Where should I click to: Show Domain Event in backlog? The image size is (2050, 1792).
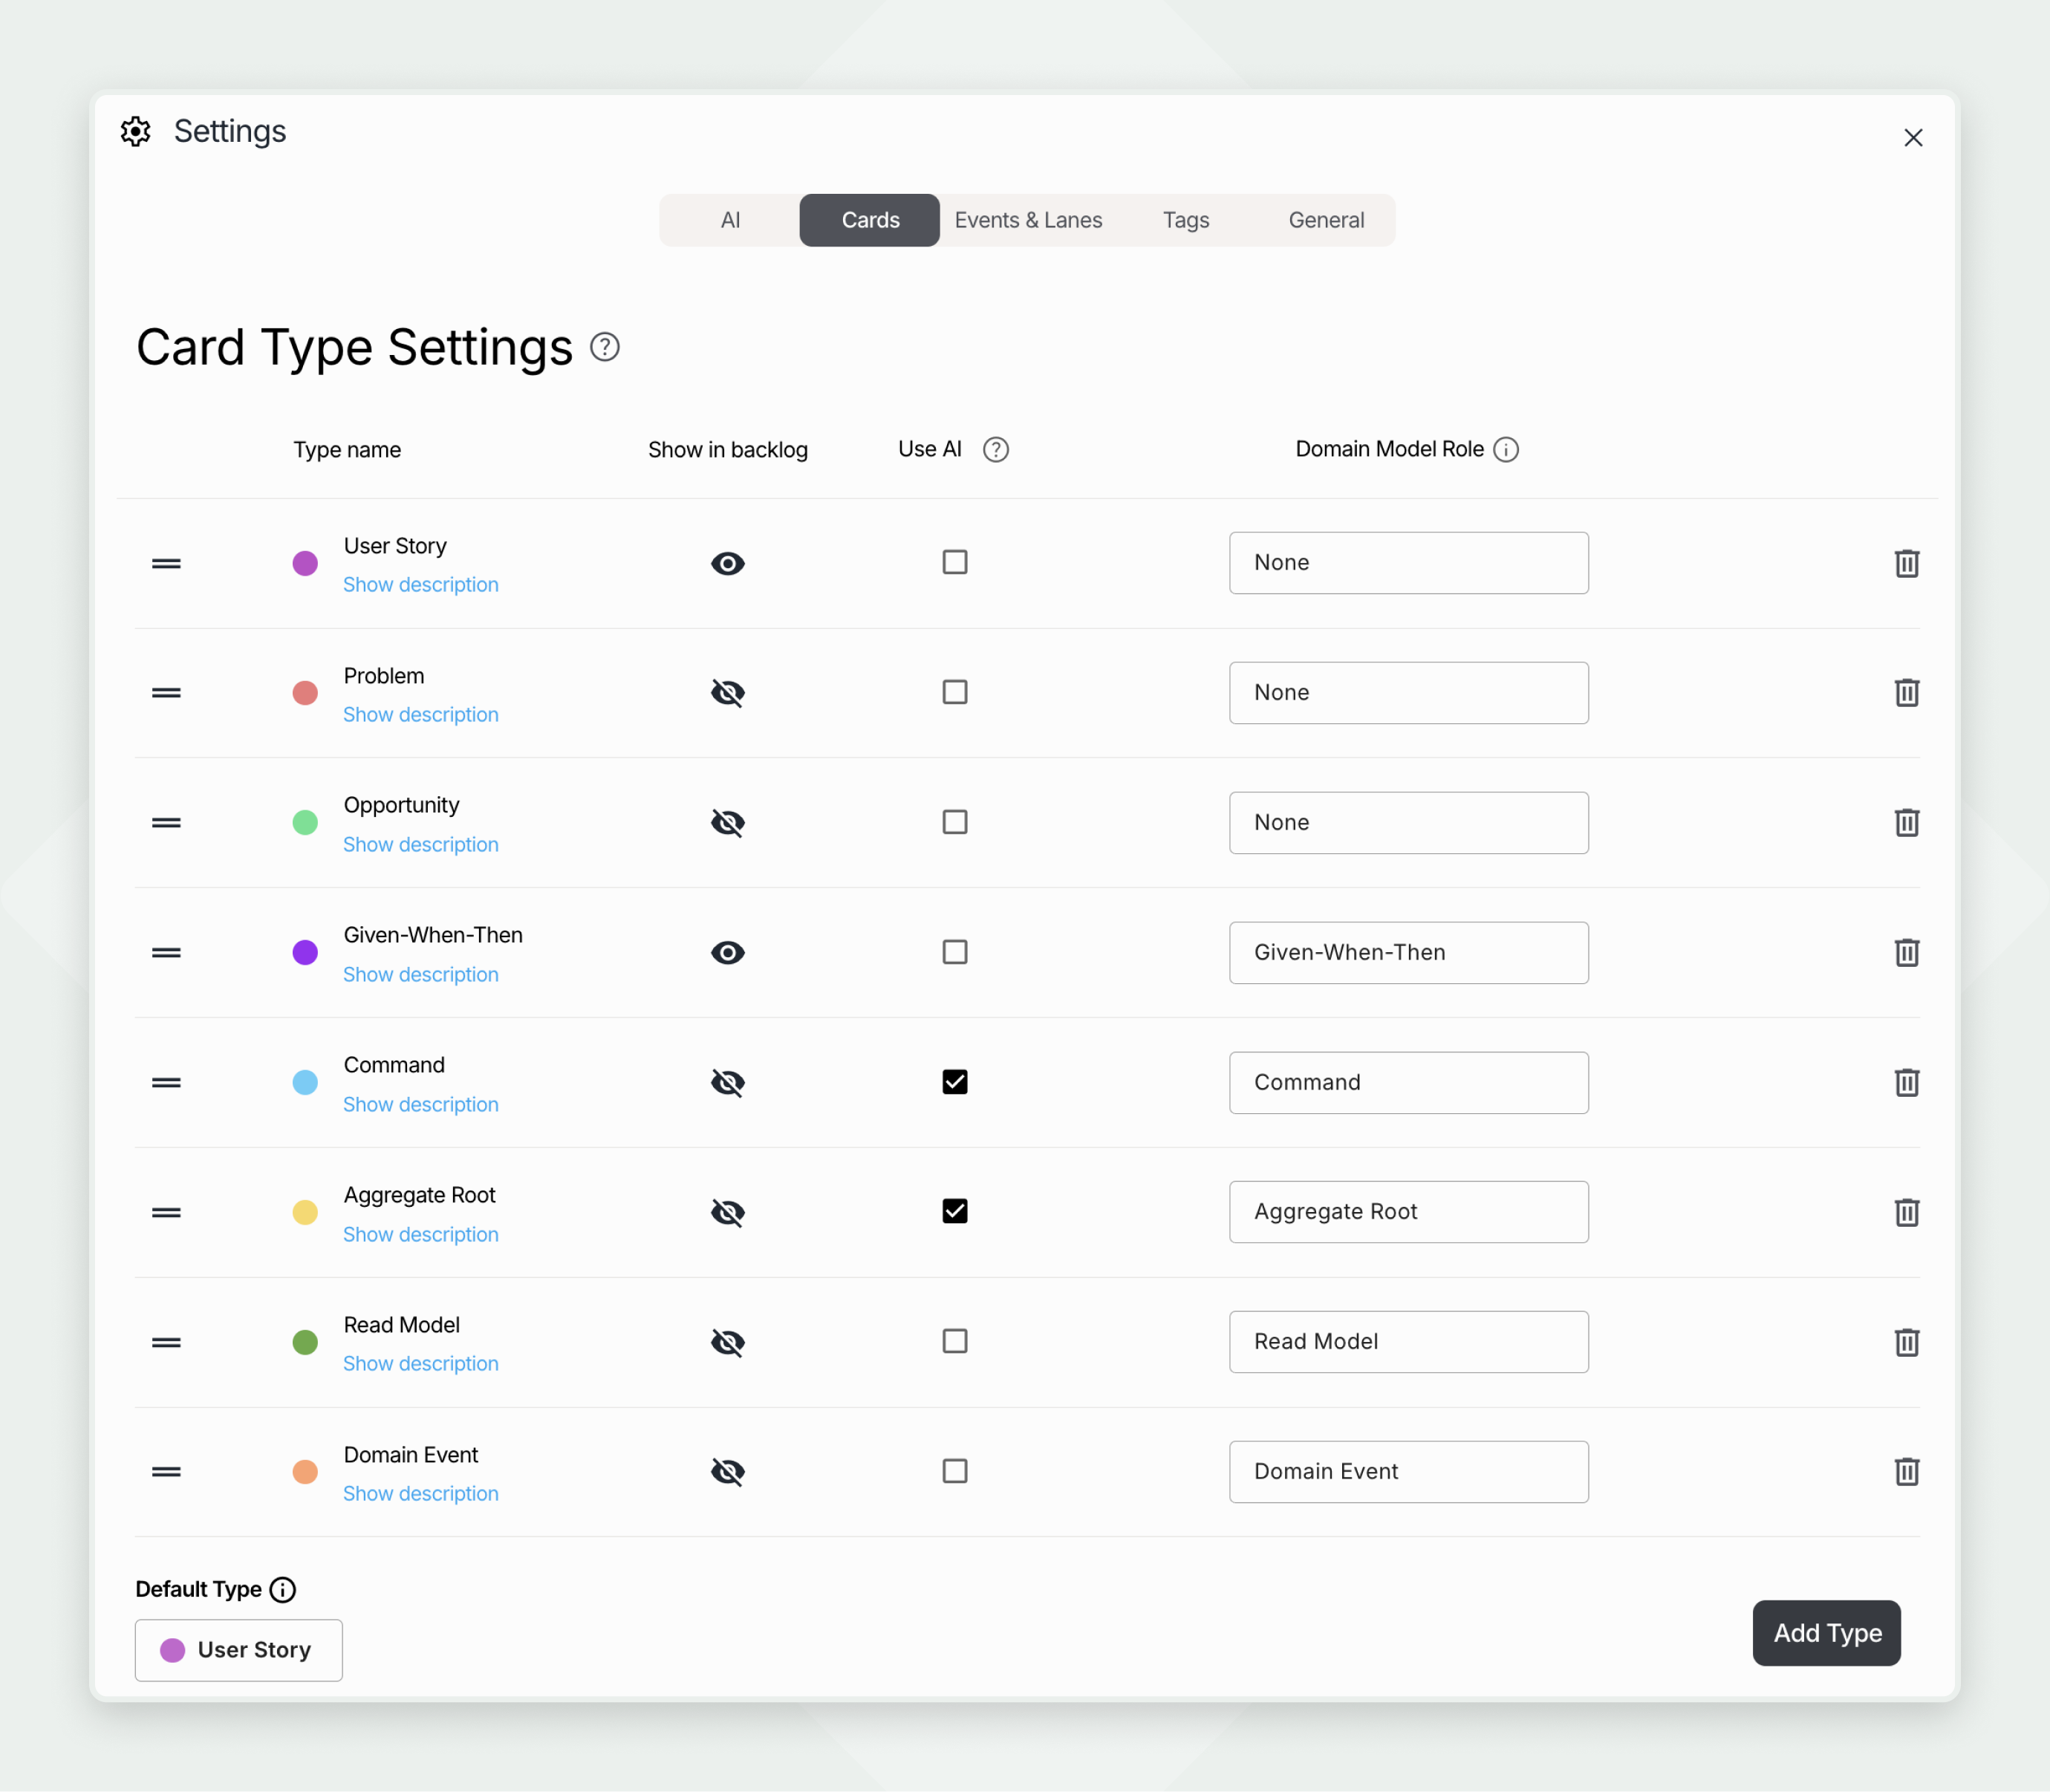click(727, 1471)
